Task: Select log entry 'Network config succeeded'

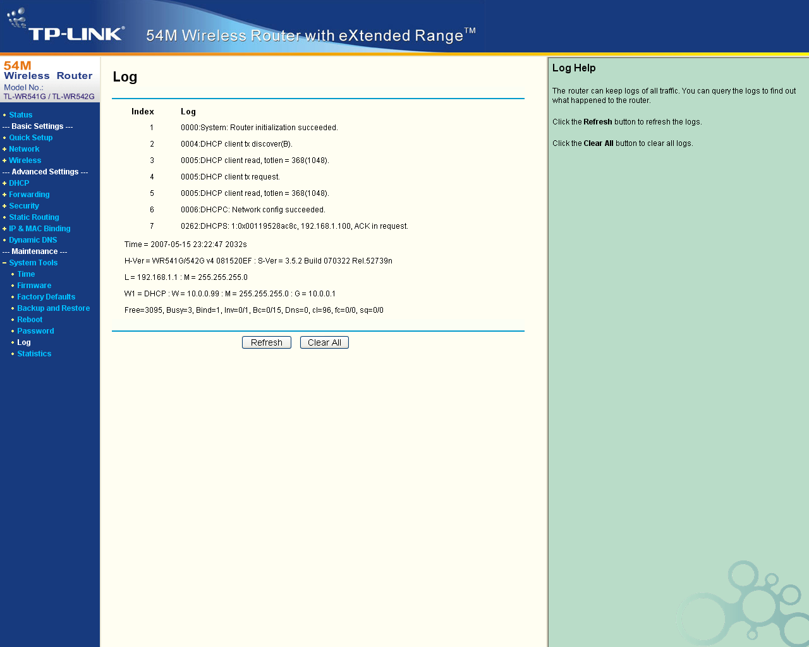Action: point(253,210)
